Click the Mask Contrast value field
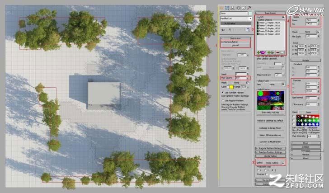329x193 pixels. [277, 75]
